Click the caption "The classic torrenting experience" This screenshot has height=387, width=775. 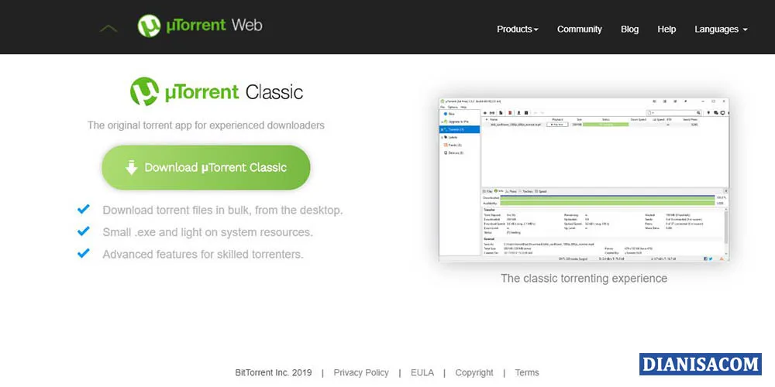pos(584,279)
